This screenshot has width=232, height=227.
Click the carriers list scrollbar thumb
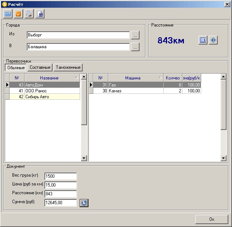84,102
